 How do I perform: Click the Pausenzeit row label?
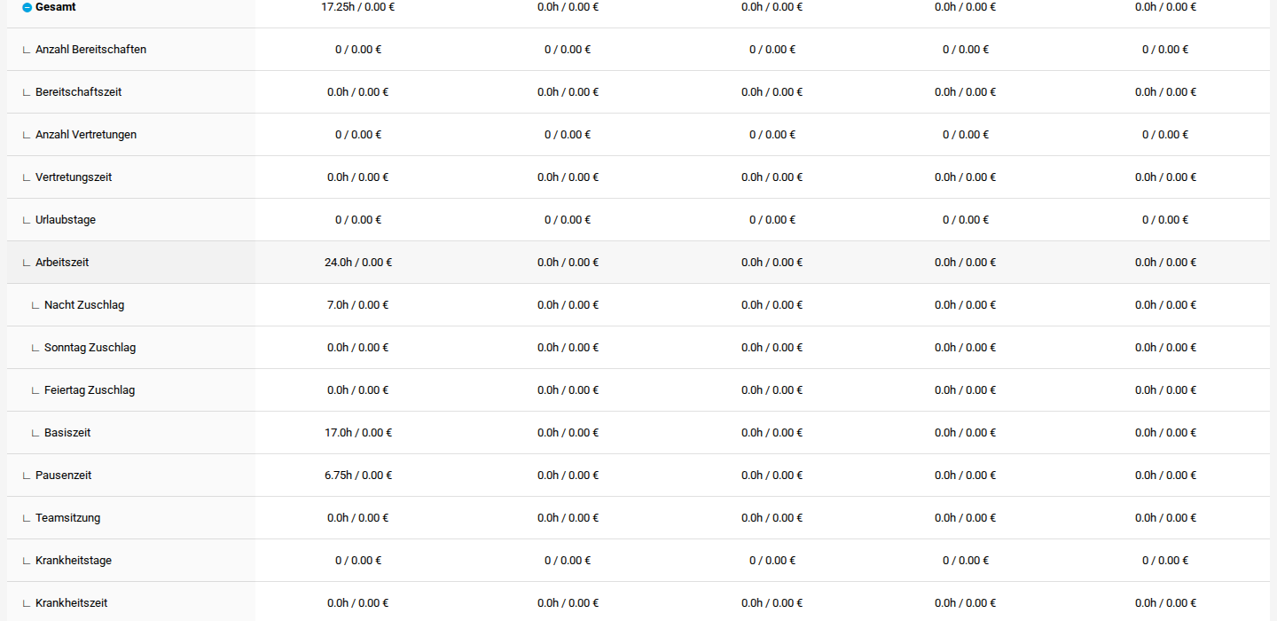(x=63, y=476)
